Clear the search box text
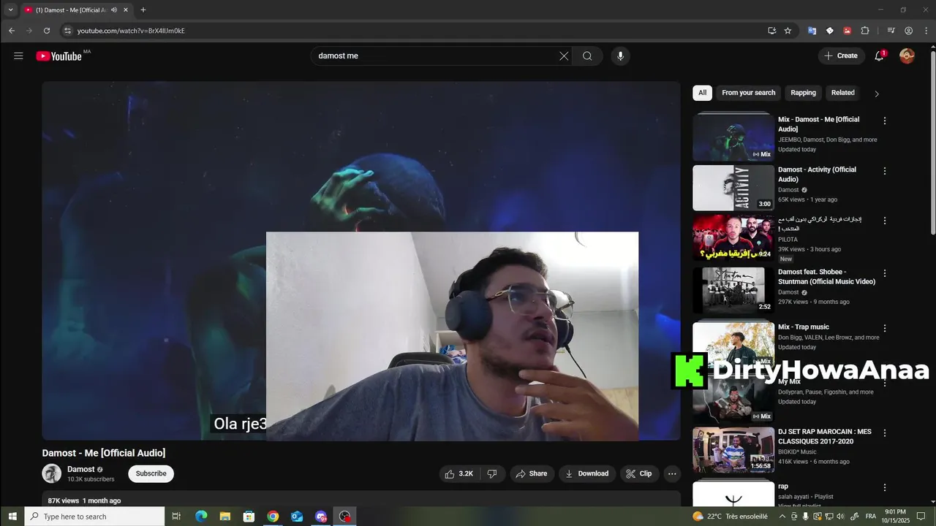Image resolution: width=936 pixels, height=526 pixels. click(x=564, y=56)
